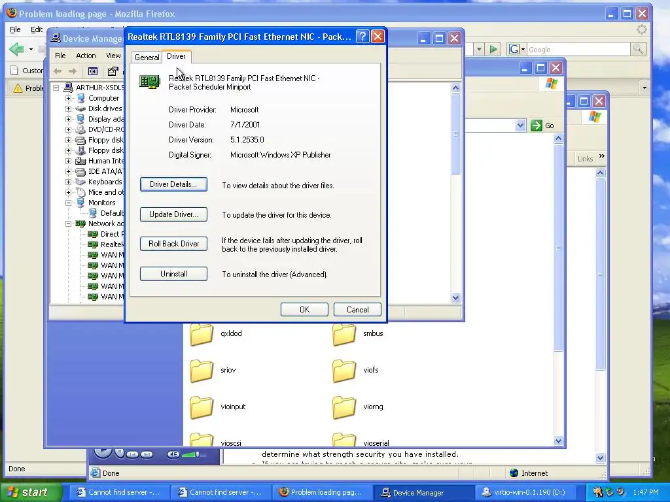The width and height of the screenshot is (670, 502).
Task: Click the Help question mark button in dialog
Action: coord(362,37)
